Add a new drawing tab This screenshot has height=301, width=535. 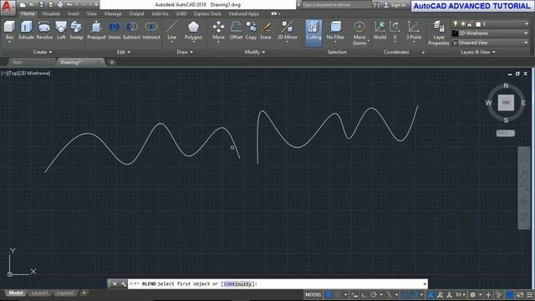(111, 62)
